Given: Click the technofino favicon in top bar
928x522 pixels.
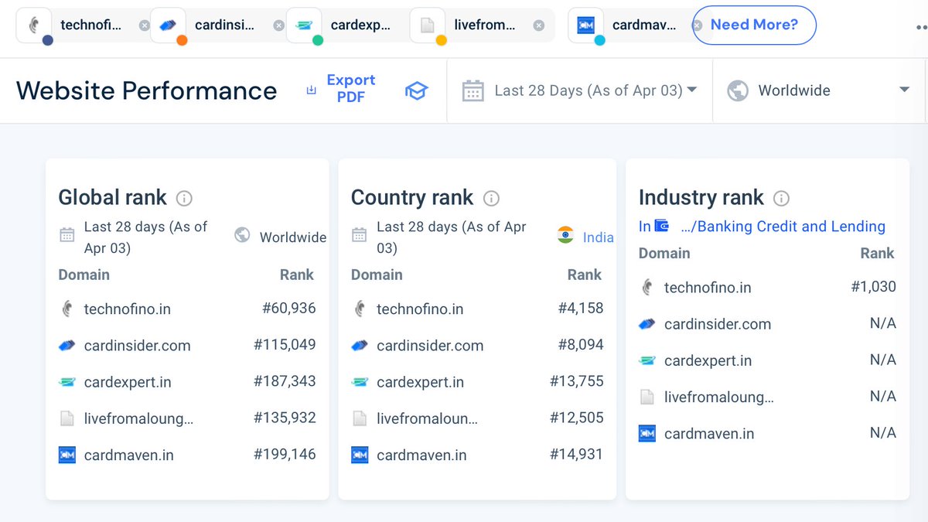Looking at the screenshot, I should (34, 26).
